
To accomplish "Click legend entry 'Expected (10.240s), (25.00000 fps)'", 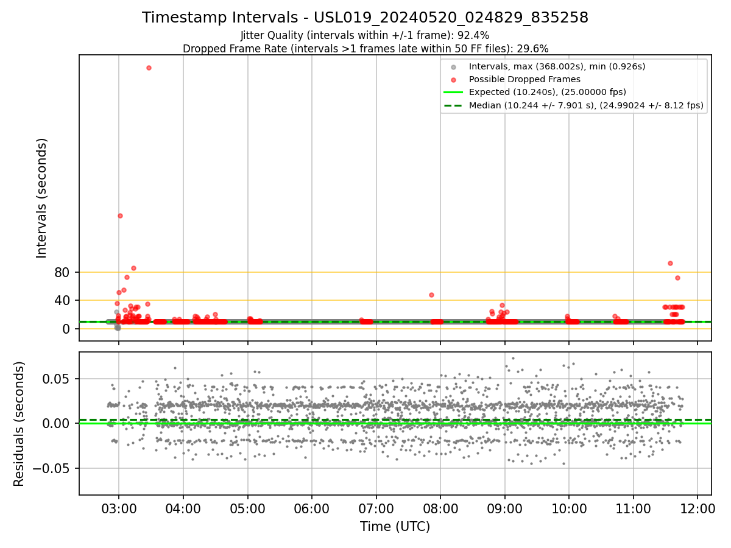I will 548,92.
